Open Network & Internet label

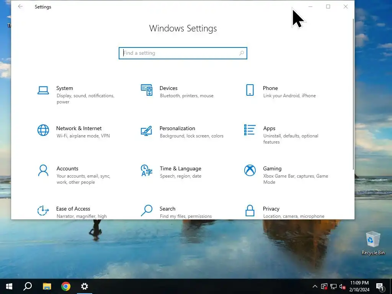tap(79, 128)
